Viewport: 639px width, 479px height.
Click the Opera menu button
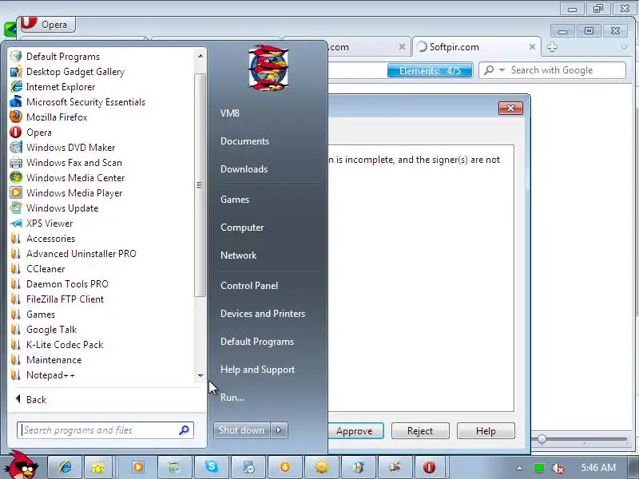click(x=47, y=25)
